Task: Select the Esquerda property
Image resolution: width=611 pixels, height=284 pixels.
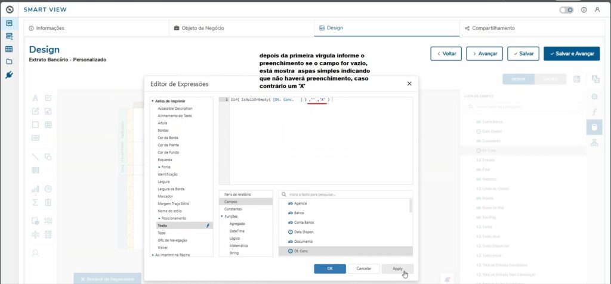Action: pyautogui.click(x=165, y=160)
